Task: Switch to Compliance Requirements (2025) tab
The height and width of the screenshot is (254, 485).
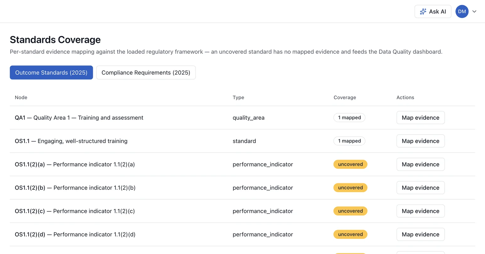Action: coord(146,73)
